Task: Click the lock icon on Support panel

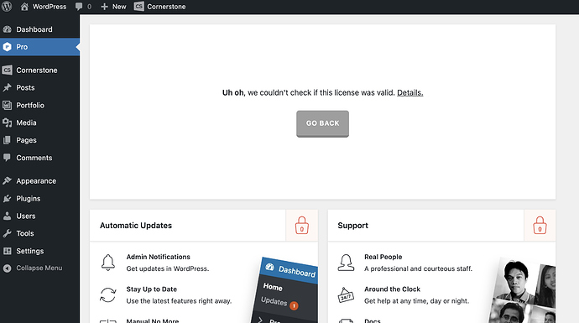Action: [540, 225]
